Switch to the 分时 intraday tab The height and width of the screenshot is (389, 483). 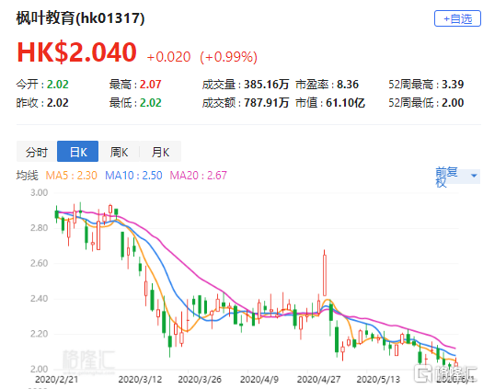37,152
